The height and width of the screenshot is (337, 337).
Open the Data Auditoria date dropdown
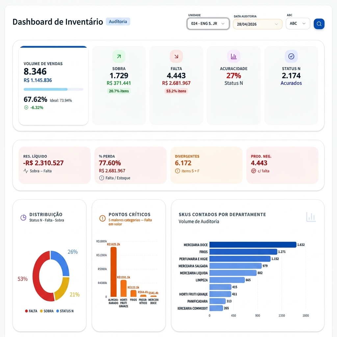[257, 24]
